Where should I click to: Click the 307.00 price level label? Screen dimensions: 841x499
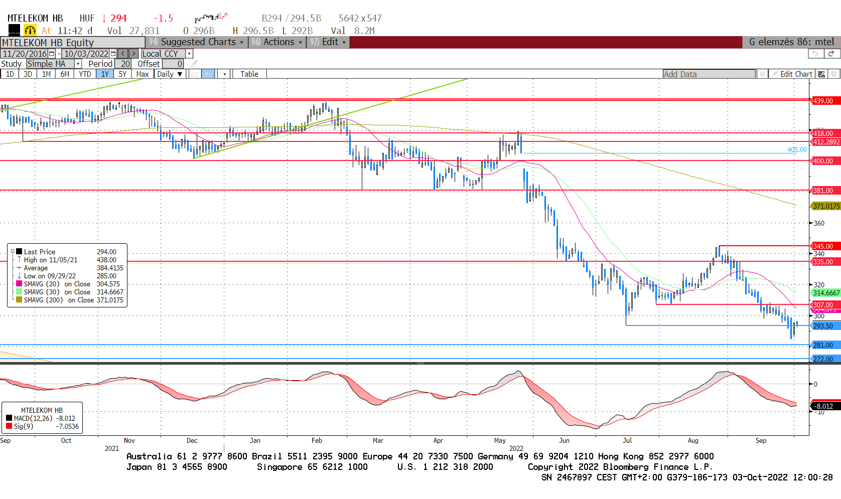(825, 305)
